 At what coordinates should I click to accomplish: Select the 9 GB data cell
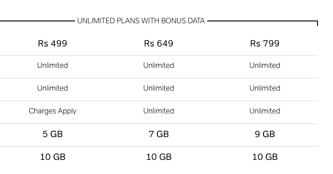click(x=264, y=134)
